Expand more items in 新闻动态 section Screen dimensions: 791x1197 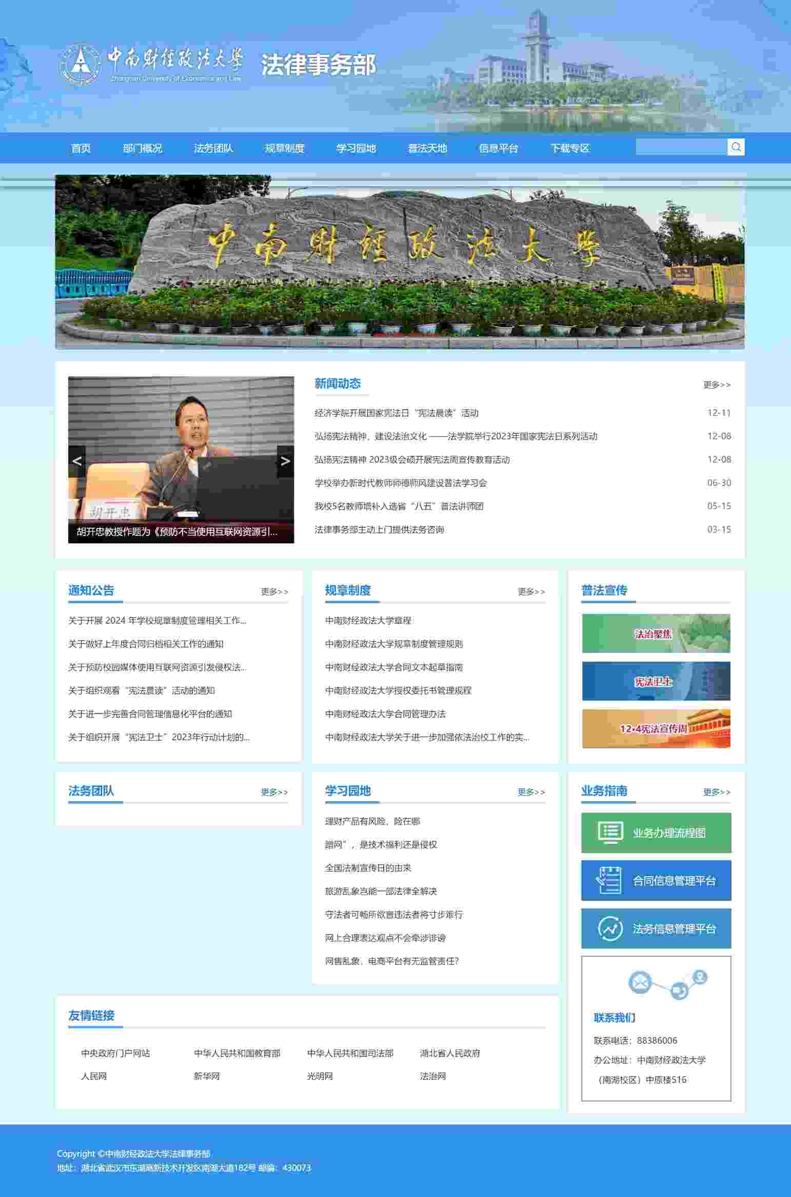[x=717, y=384]
